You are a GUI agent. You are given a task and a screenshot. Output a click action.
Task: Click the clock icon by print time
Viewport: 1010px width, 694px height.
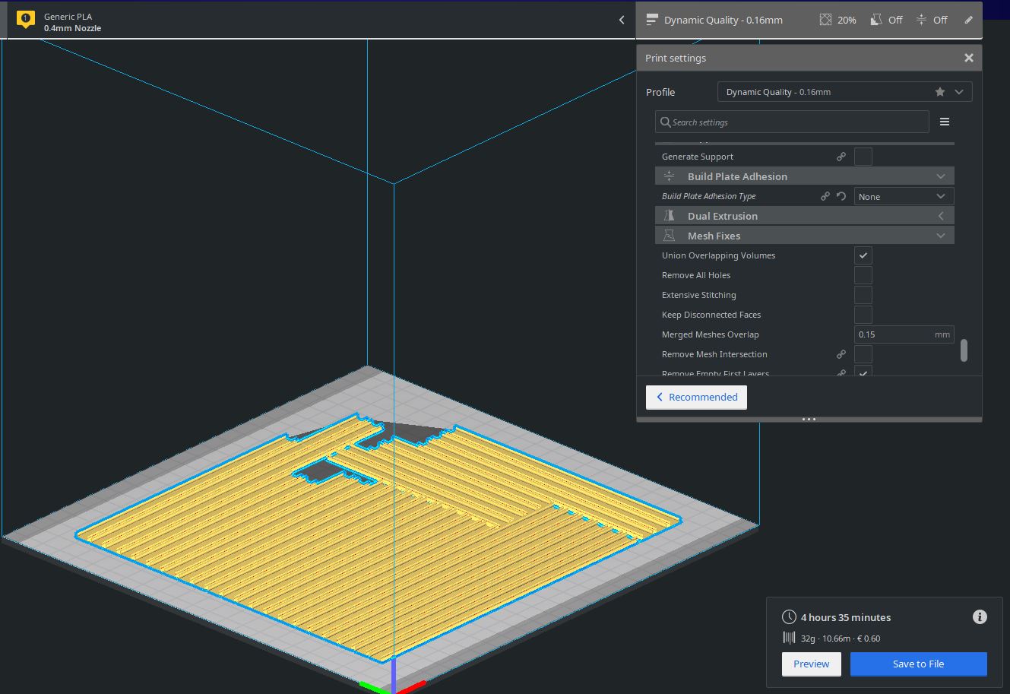click(x=790, y=617)
